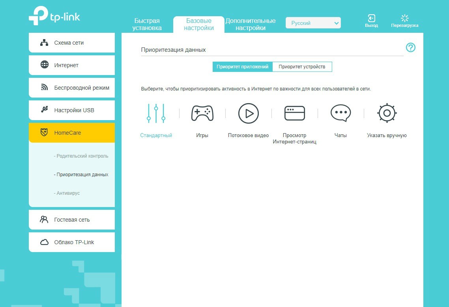Open the Быстрая установка tab
Screen dimensions: 449x307
point(147,24)
